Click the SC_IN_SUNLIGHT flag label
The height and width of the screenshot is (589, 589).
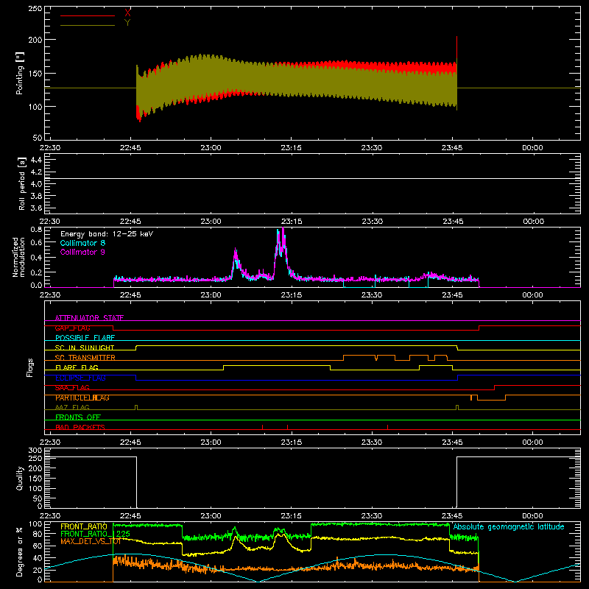[85, 348]
